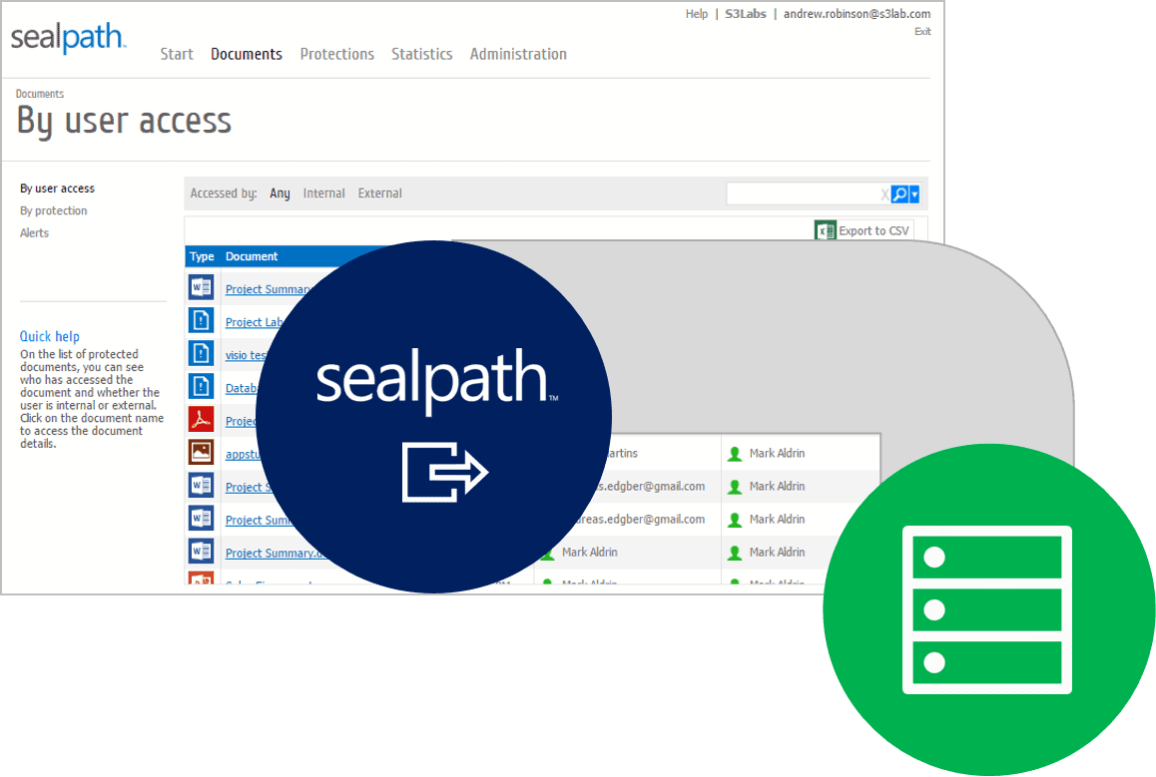This screenshot has height=777, width=1156.
Task: Click the S3Labs link in header
Action: click(x=746, y=14)
